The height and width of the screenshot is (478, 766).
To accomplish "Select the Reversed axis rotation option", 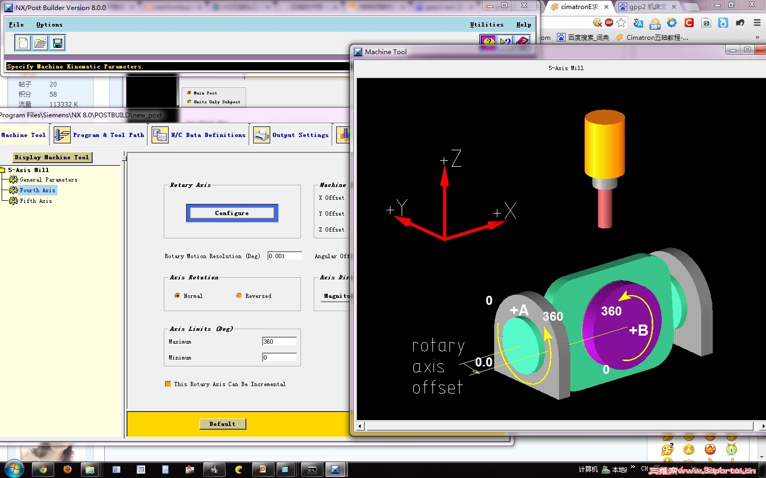I will [239, 296].
